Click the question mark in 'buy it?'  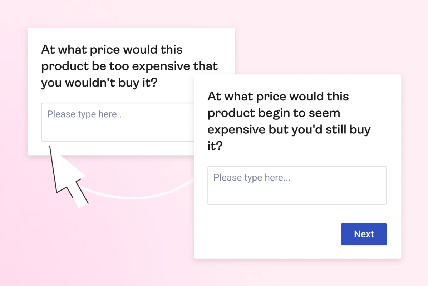pyautogui.click(x=221, y=146)
